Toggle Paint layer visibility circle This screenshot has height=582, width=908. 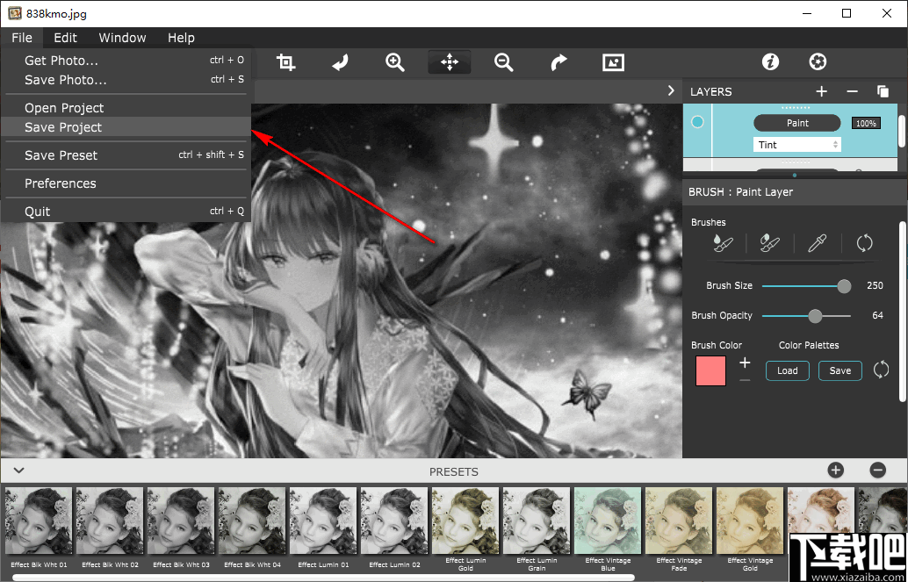[698, 122]
